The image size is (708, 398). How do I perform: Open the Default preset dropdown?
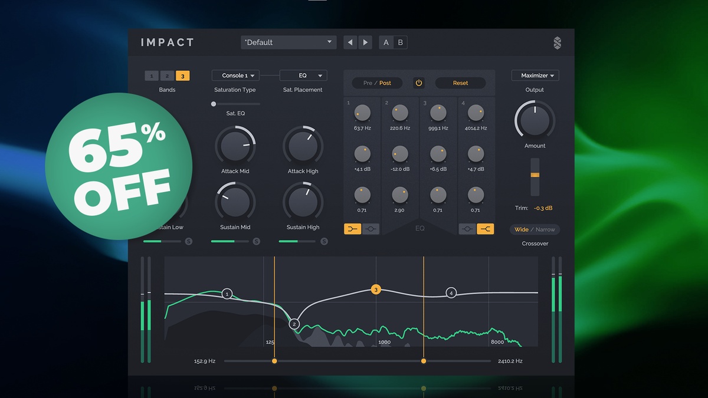pos(289,42)
